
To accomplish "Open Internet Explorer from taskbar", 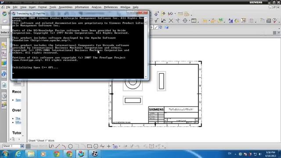I will (18, 154).
